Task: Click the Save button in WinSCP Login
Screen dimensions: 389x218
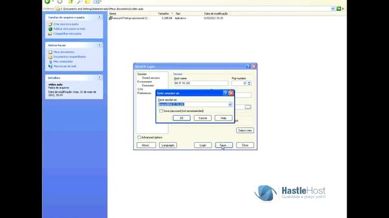Action: point(224,145)
